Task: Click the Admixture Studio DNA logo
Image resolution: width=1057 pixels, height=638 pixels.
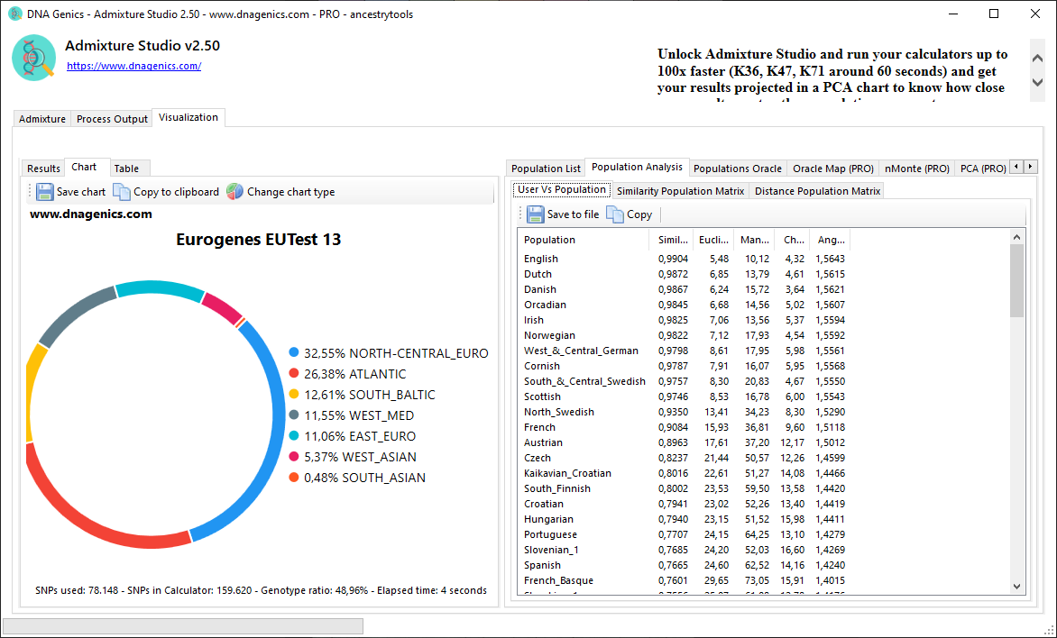Action: 34,58
